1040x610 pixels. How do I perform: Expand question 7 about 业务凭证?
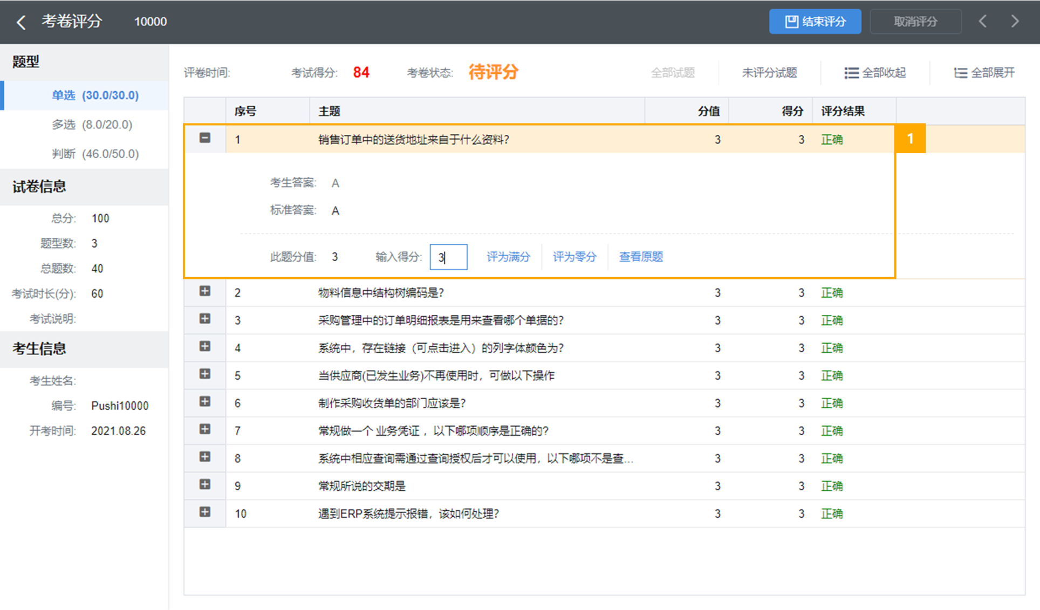[205, 429]
